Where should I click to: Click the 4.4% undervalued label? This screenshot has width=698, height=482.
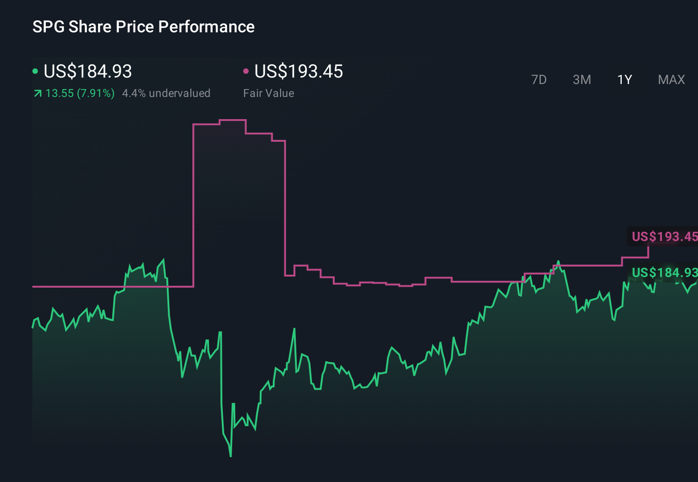coord(166,93)
